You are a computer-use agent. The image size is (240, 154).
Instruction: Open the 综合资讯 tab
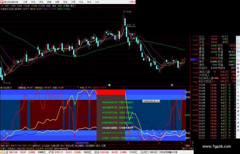[30, 149]
